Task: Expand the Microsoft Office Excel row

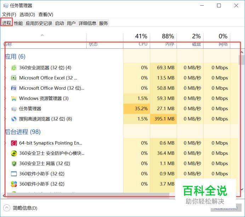Action: [5, 78]
